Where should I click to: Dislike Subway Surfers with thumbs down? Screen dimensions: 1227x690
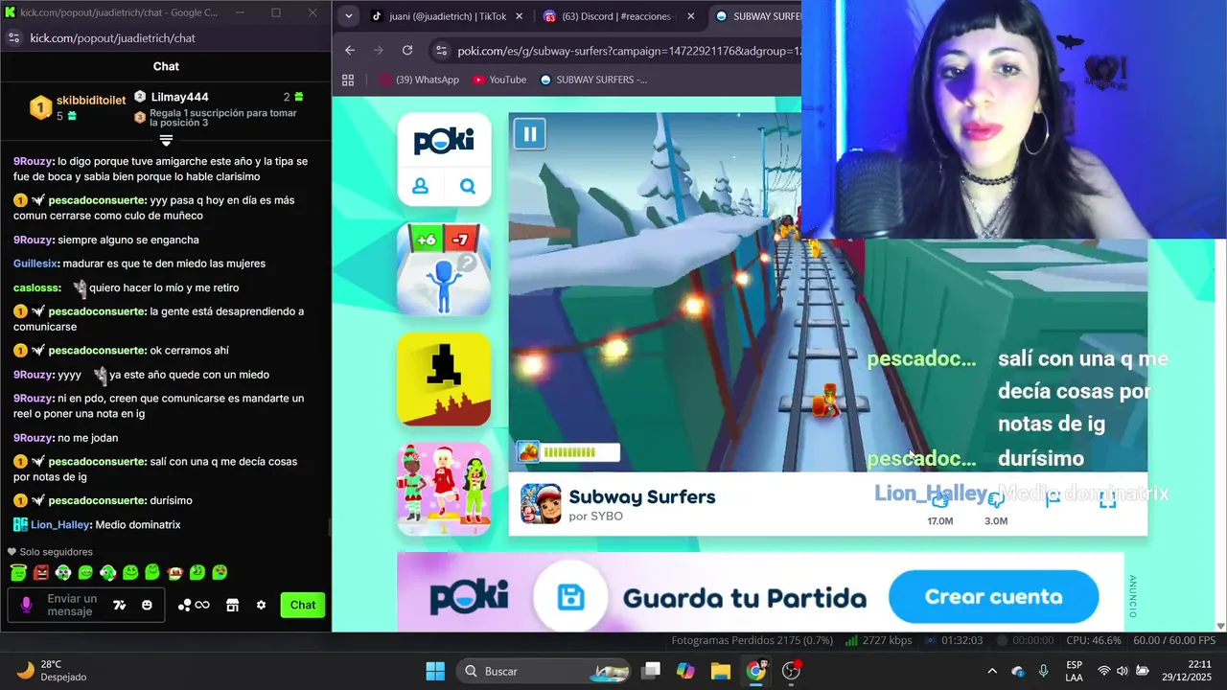point(996,498)
